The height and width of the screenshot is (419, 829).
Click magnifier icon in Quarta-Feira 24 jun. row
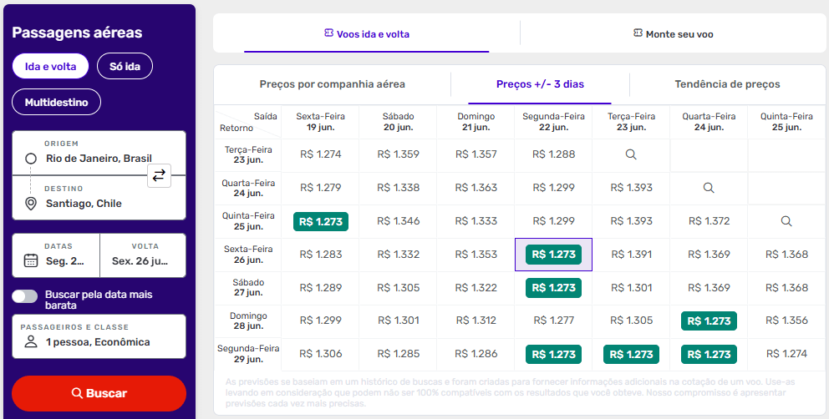[x=709, y=188]
